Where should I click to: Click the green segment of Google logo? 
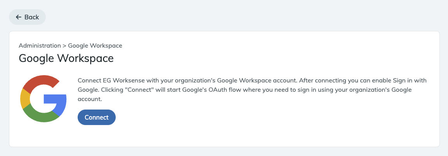pos(41,116)
